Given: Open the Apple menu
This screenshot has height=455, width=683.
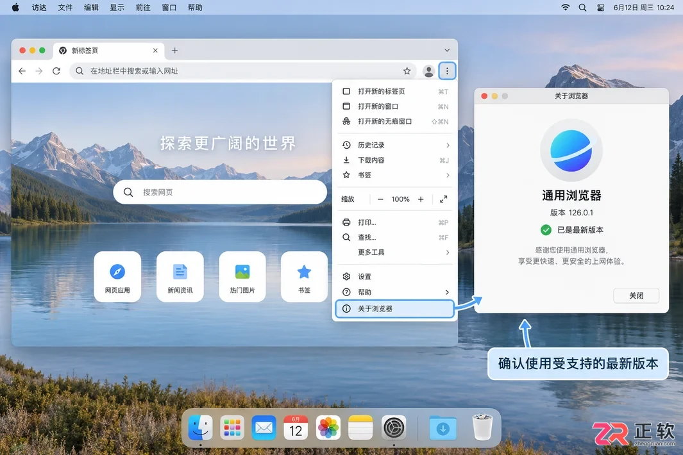Looking at the screenshot, I should [x=15, y=8].
